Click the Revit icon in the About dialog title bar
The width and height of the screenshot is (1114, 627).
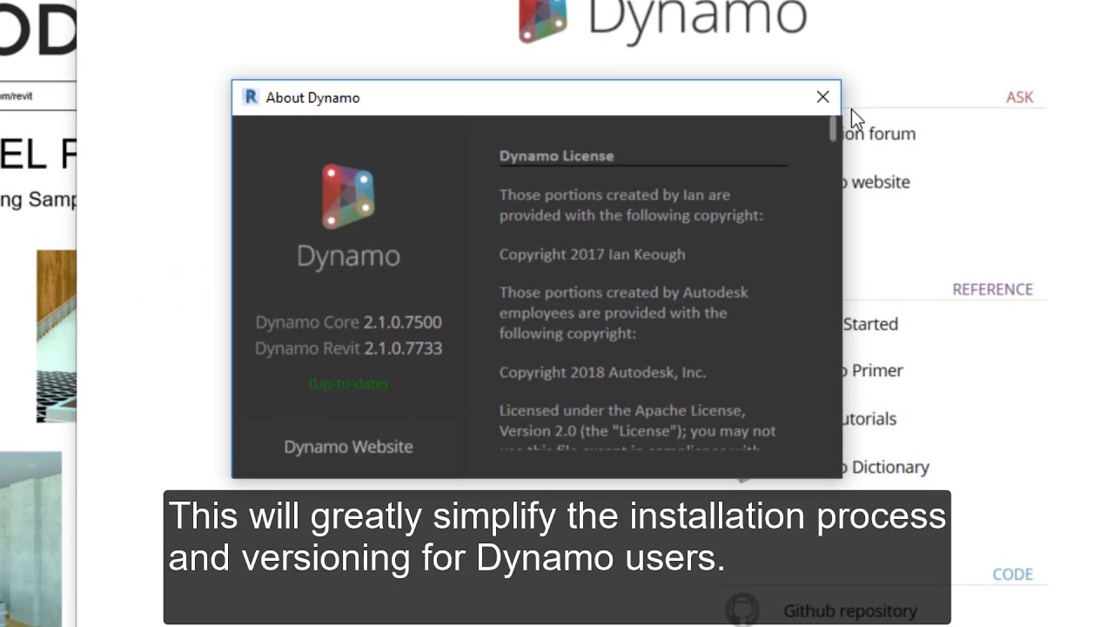[x=250, y=97]
